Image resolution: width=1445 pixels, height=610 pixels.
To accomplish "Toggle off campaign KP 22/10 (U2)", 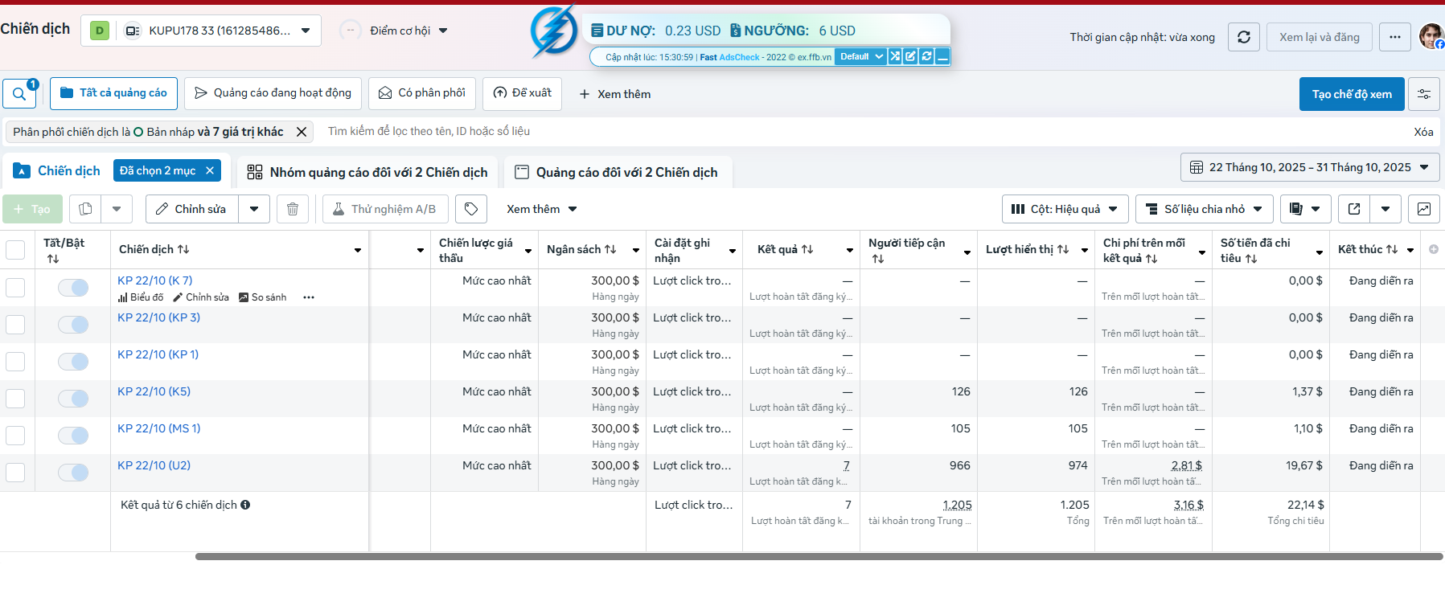I will (73, 473).
